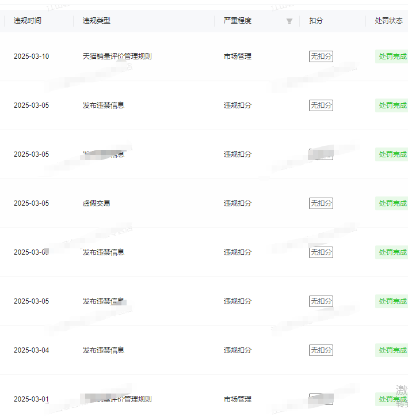Viewport: 408px width, 416px height.
Task: Open the 天猫销量评价管理规则 violation entry
Action: click(x=117, y=56)
